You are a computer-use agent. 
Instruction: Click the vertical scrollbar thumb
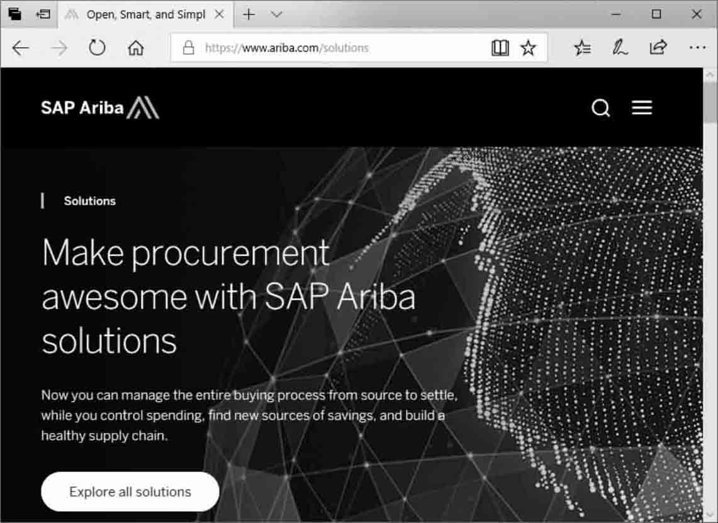point(710,102)
